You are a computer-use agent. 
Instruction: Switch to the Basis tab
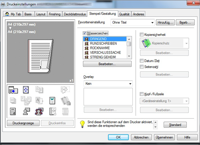tap(28, 14)
